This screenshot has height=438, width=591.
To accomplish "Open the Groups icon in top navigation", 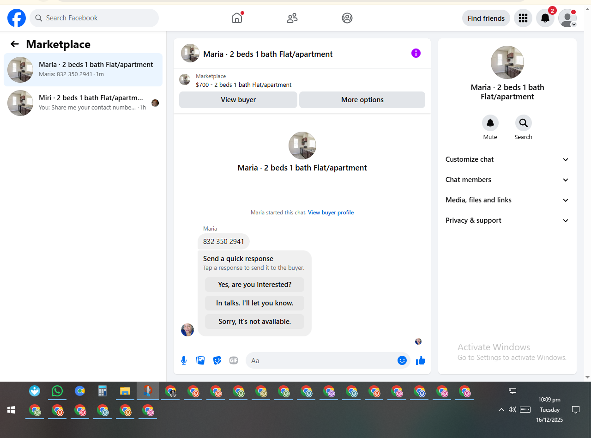I will coord(347,18).
